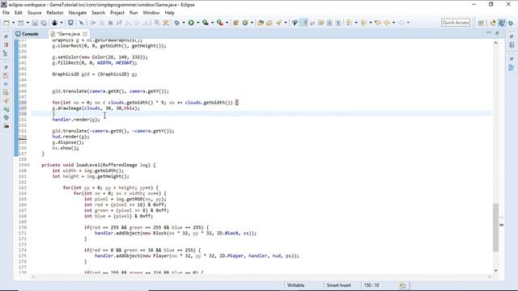
Task: Open the File menu
Action: 6,13
